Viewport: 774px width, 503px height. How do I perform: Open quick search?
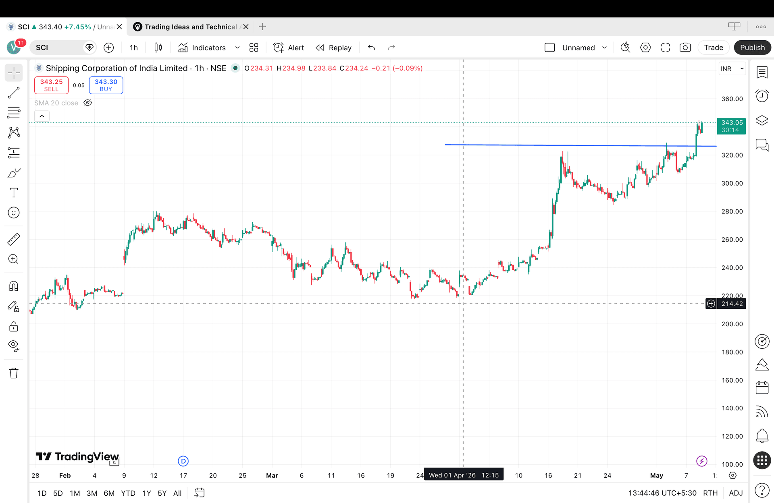click(x=625, y=48)
